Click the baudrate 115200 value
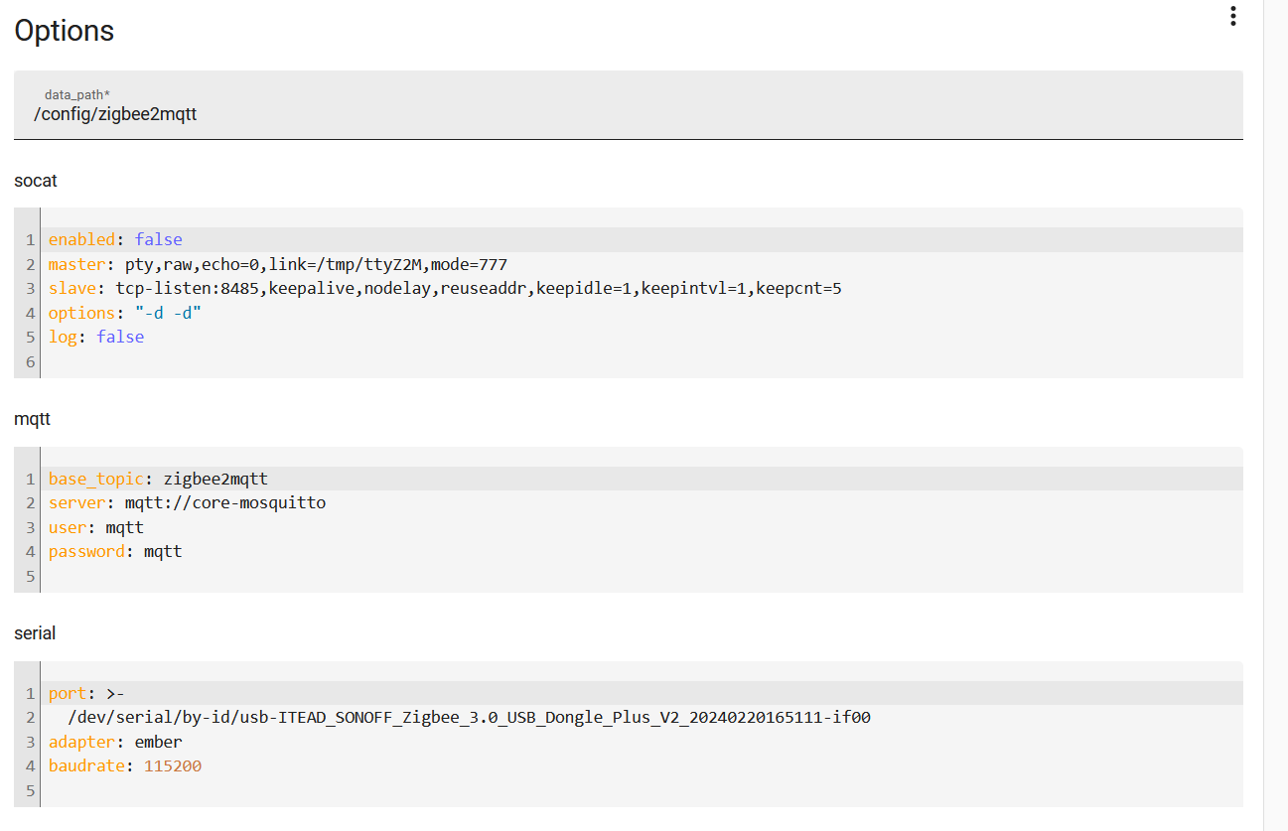This screenshot has height=831, width=1288. 173,766
